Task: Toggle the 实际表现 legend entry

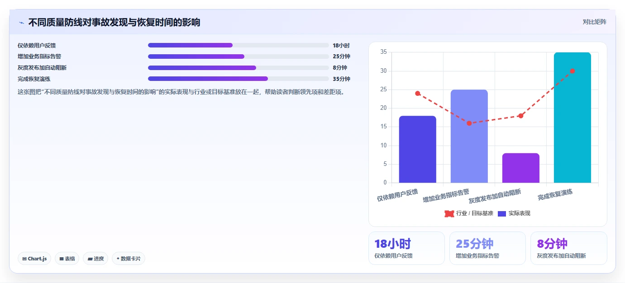Action: coord(514,213)
